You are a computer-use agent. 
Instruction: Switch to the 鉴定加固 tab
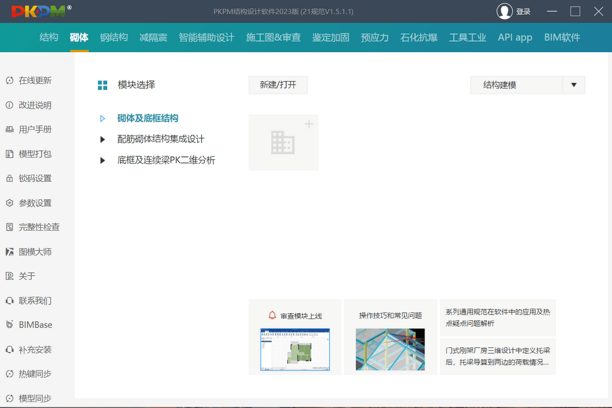coord(330,37)
